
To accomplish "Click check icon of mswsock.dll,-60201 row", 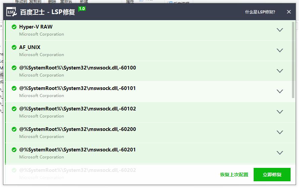I will coord(14,150).
